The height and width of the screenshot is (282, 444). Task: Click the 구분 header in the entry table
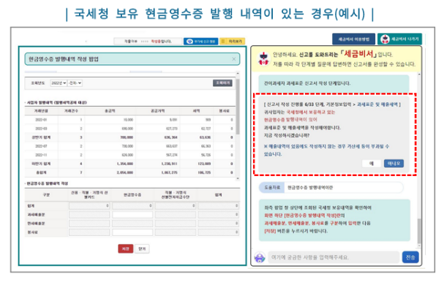(x=46, y=194)
